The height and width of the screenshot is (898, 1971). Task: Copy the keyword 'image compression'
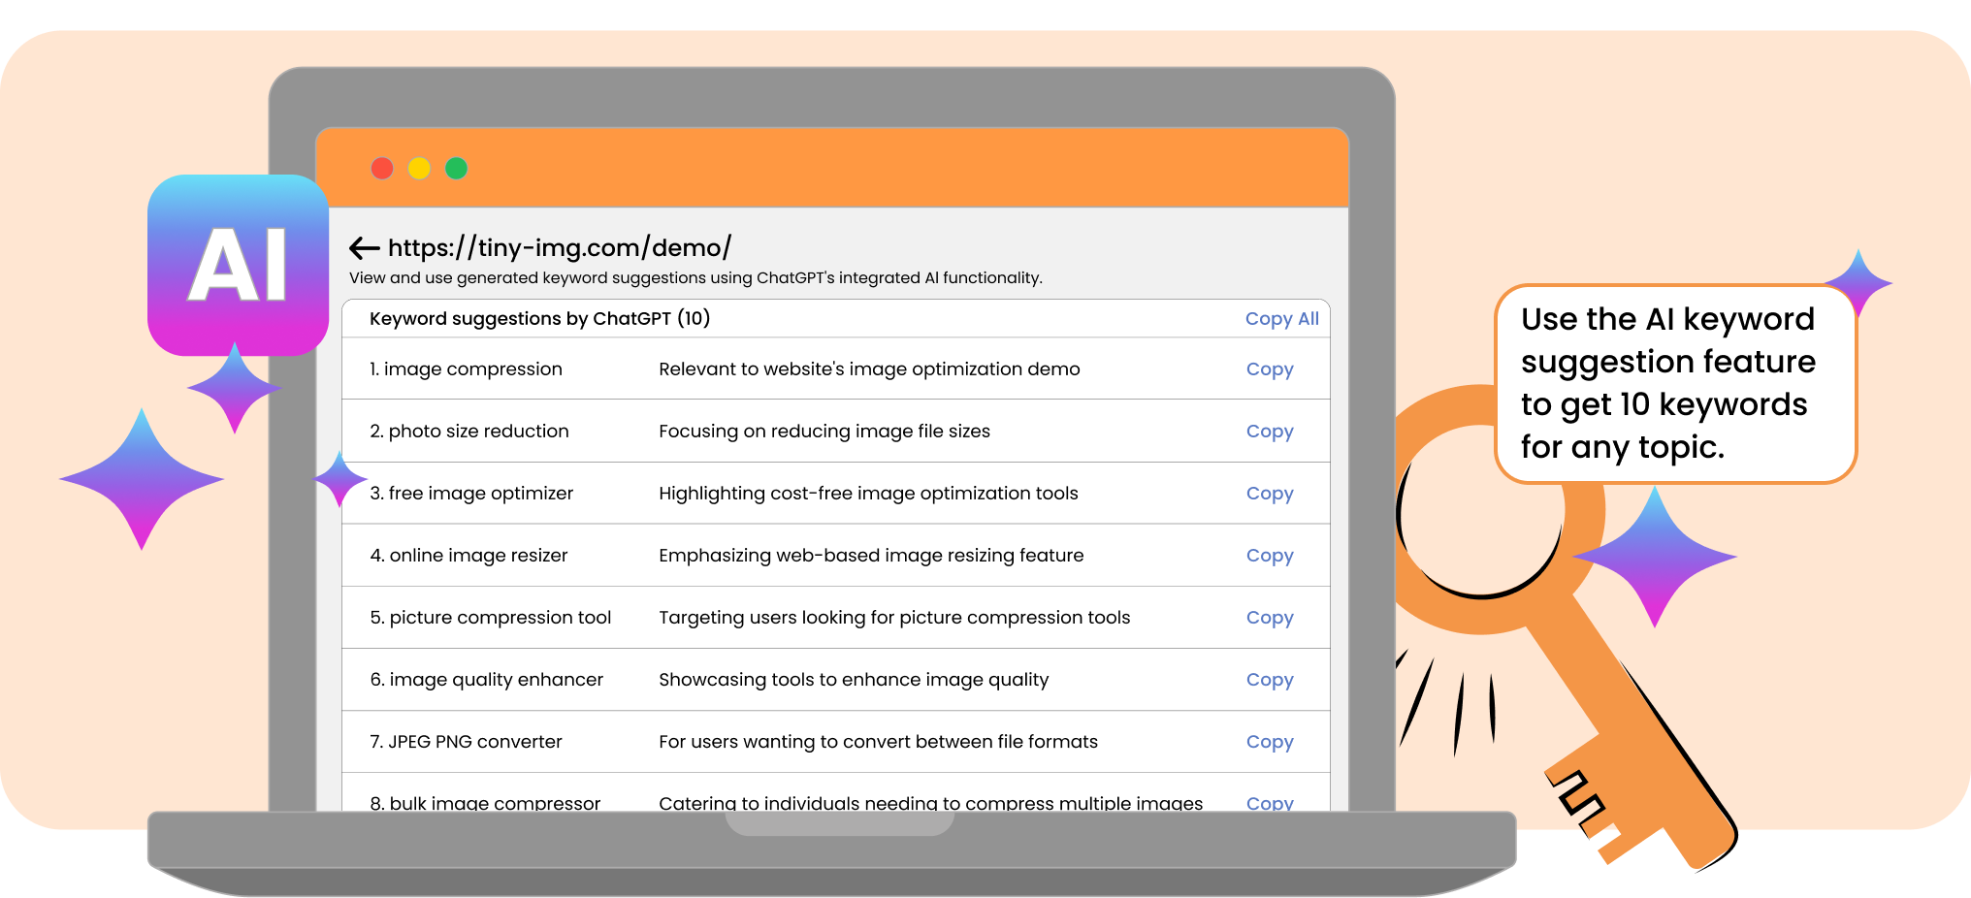pyautogui.click(x=1269, y=369)
